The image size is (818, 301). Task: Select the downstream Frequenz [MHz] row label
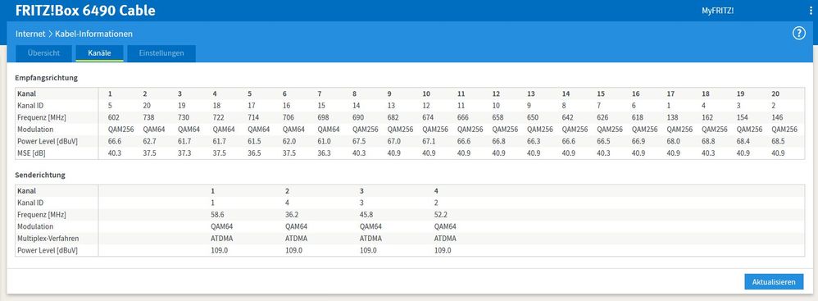[42, 116]
